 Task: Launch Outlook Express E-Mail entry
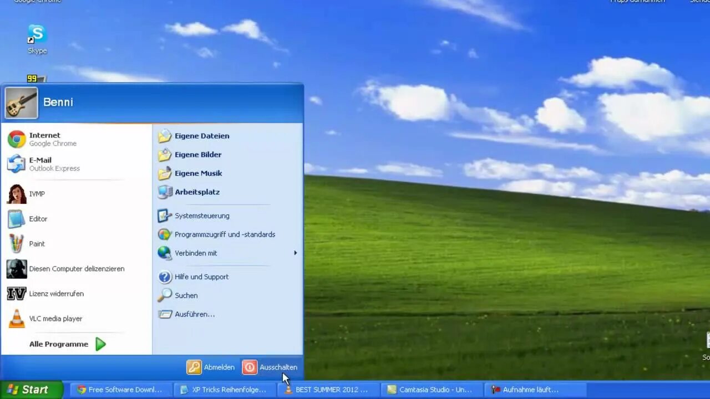[x=17, y=164]
